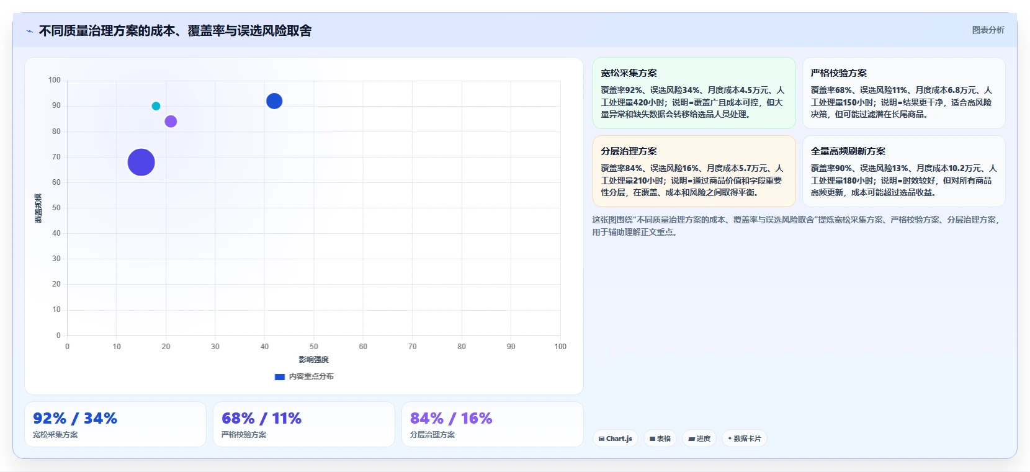The image size is (1030, 472).
Task: Click the 影响强度 x-axis title
Action: pyautogui.click(x=314, y=360)
